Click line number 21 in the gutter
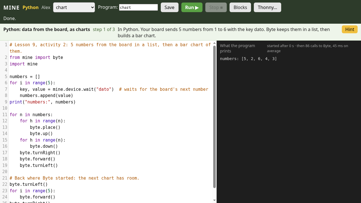This screenshot has width=361, height=203. (5, 178)
